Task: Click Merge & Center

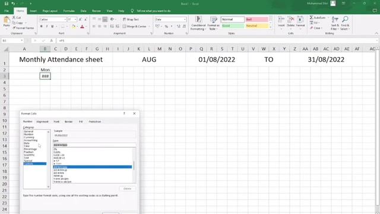Action: pos(135,26)
